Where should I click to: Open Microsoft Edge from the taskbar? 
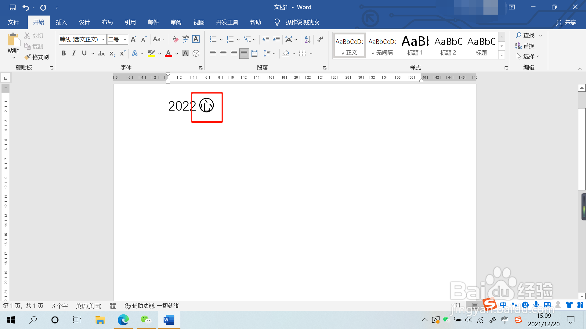pos(123,320)
